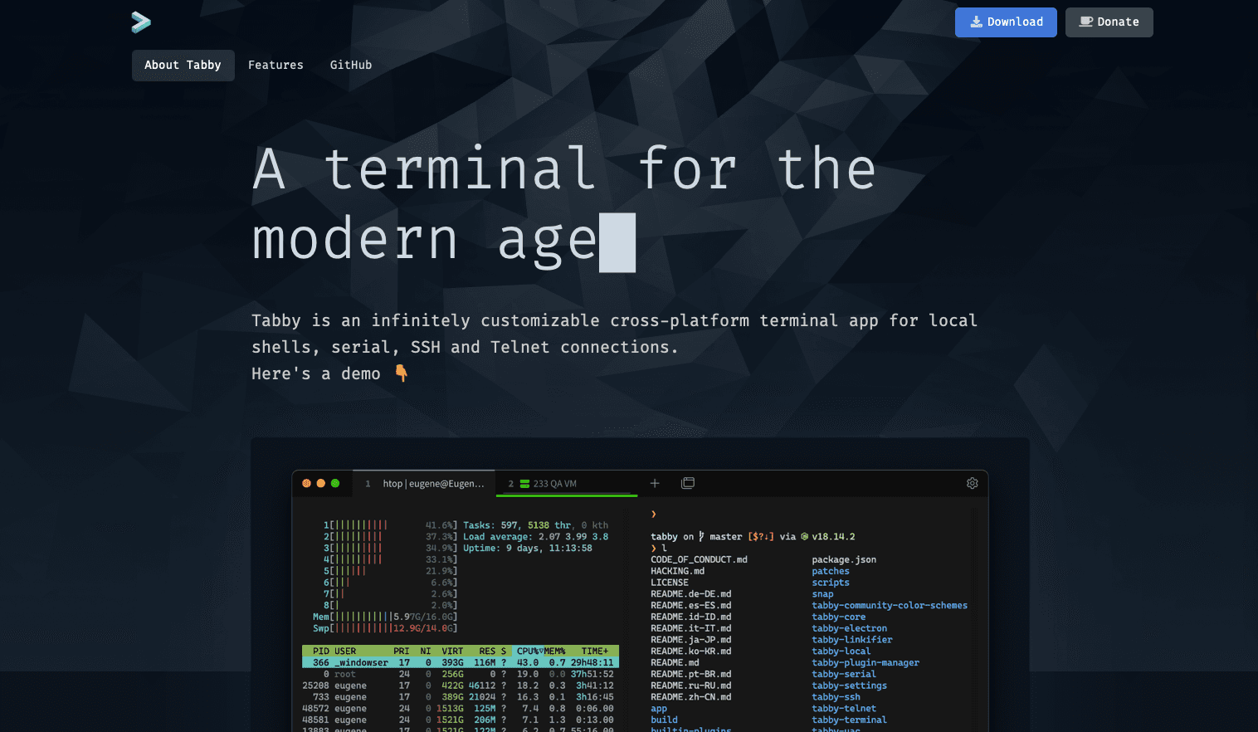Screen dimensions: 1258x732
Task: Select the _windowserver process row
Action: (461, 663)
